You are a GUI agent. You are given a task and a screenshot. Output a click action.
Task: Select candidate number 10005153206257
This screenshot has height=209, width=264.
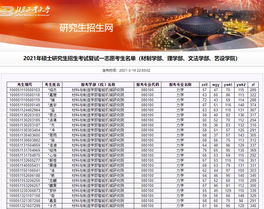25,186
